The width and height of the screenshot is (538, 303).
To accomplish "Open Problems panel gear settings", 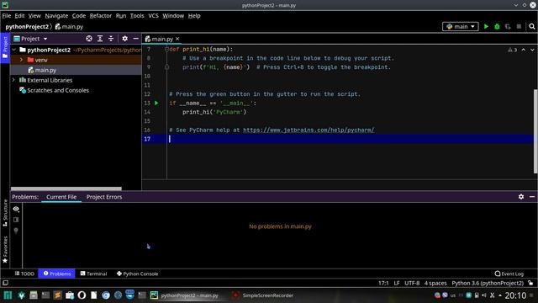I will (x=521, y=197).
